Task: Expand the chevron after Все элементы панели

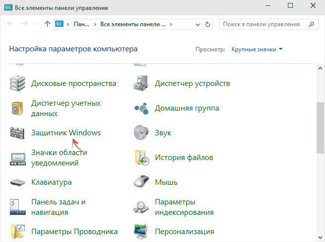Action: pos(171,24)
